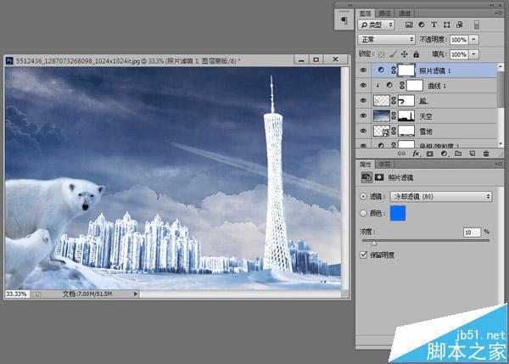Click link layers icon at panel bottom
The width and height of the screenshot is (509, 364).
click(x=401, y=154)
